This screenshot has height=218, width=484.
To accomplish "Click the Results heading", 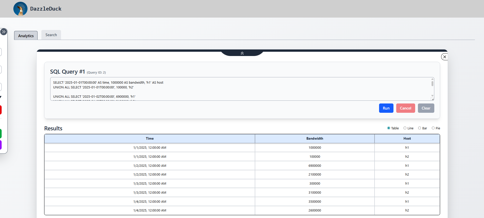I will (53, 128).
